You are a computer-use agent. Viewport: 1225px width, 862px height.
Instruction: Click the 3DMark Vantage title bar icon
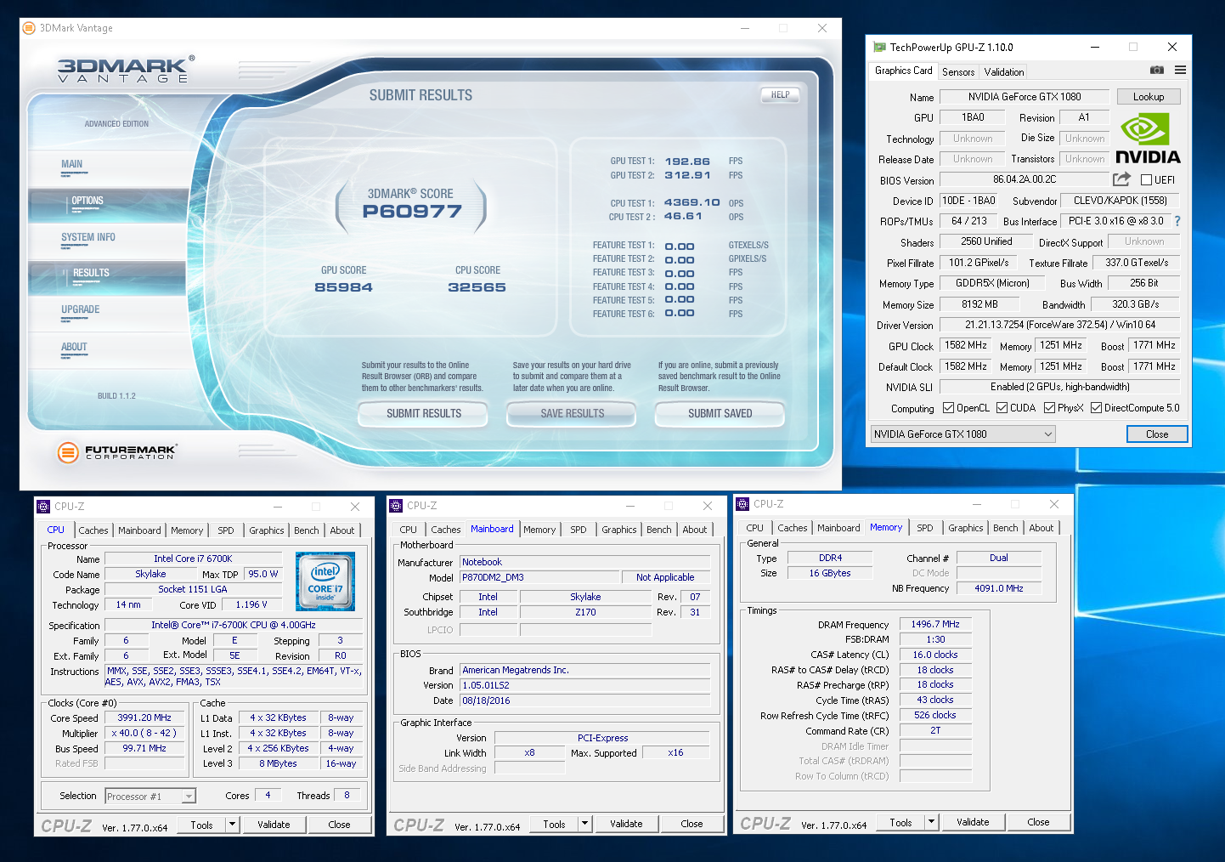29,28
